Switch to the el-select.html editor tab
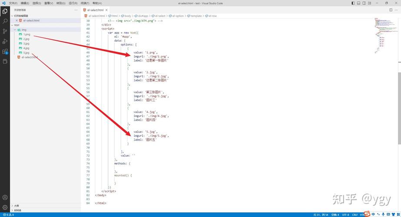Image resolution: width=401 pixels, height=217 pixels. click(95, 10)
